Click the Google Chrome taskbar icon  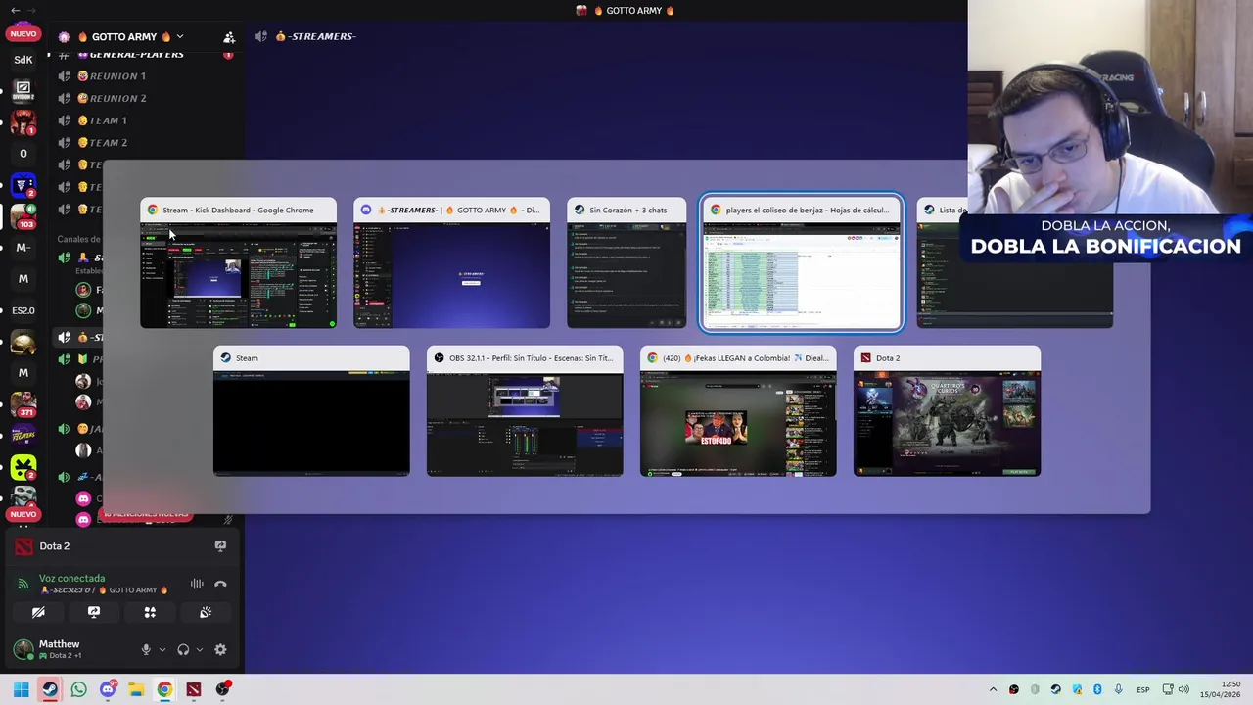point(164,689)
